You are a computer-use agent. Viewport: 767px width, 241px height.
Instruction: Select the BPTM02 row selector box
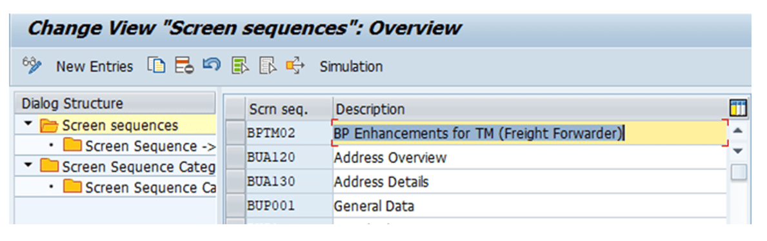pyautogui.click(x=235, y=133)
